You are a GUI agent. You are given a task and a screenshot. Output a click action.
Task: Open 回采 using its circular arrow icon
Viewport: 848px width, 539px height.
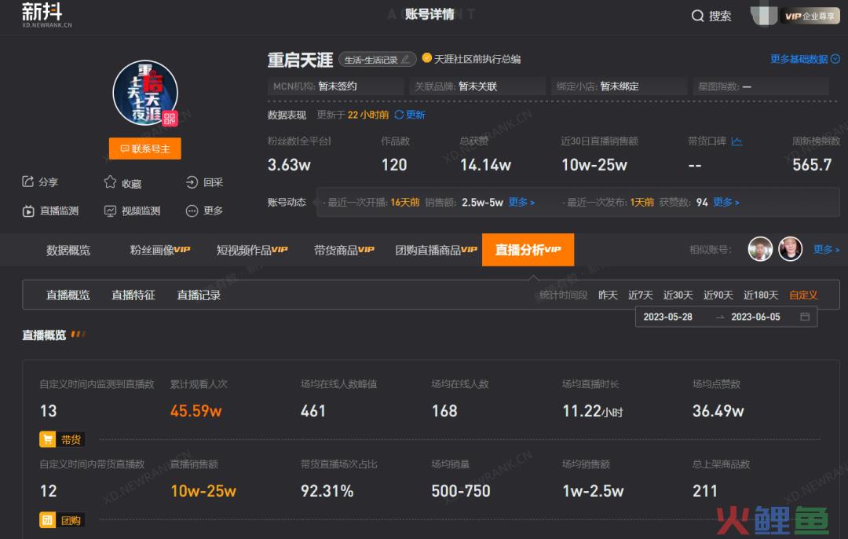click(191, 181)
